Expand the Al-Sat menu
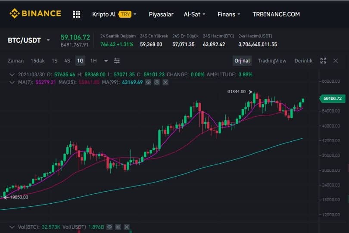 tap(194, 14)
